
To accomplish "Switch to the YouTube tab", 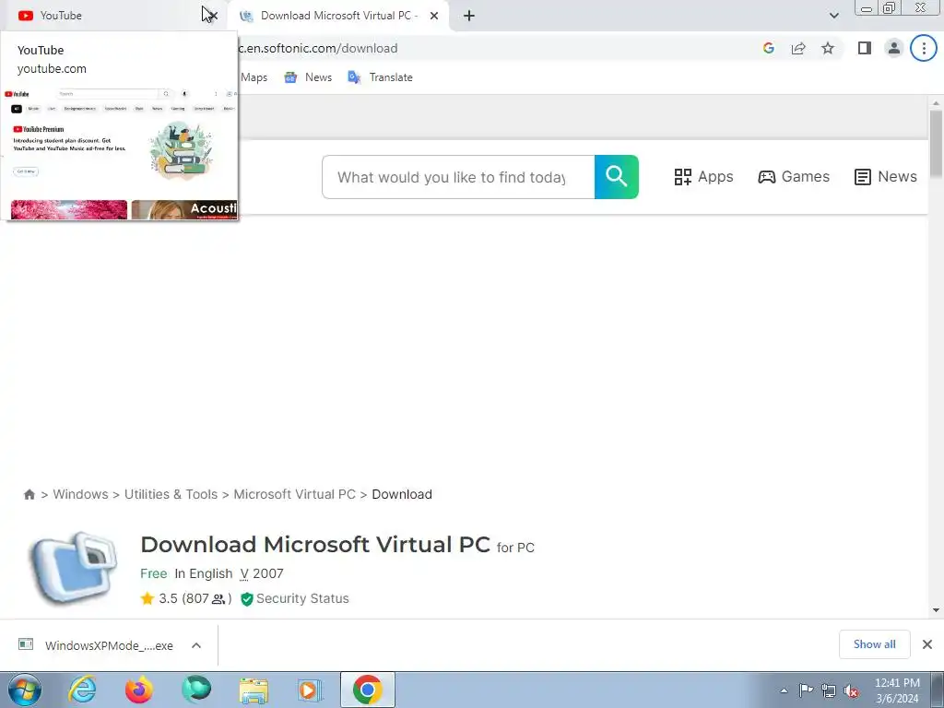I will 109,16.
